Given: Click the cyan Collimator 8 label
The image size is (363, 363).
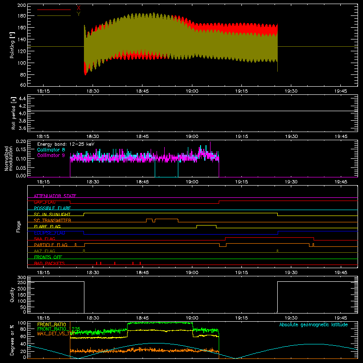Looking at the screenshot, I should [51, 150].
